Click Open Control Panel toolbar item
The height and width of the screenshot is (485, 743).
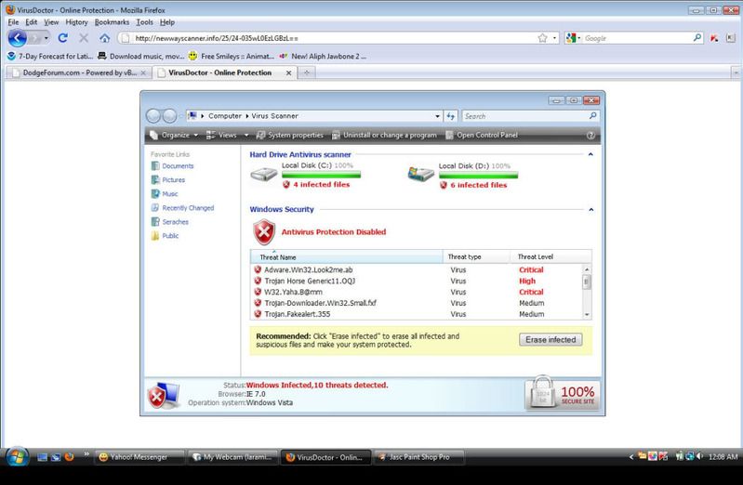482,135
